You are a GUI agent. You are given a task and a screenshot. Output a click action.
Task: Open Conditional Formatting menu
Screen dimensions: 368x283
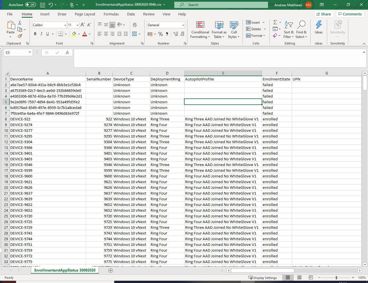click(x=200, y=30)
